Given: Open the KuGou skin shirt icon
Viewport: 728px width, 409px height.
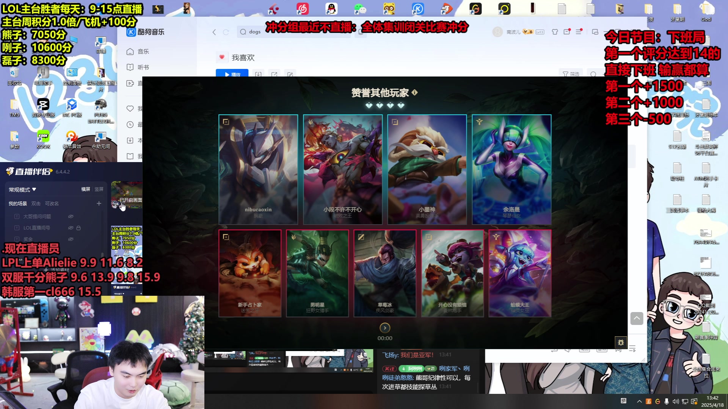Looking at the screenshot, I should (555, 32).
